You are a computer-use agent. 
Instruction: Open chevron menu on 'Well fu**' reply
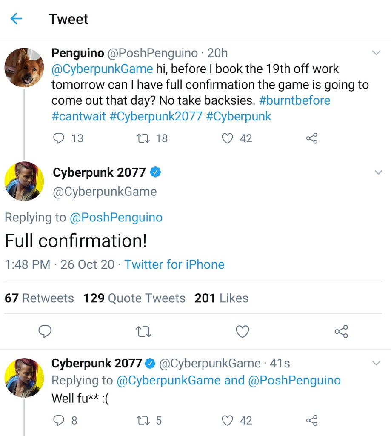[376, 363]
